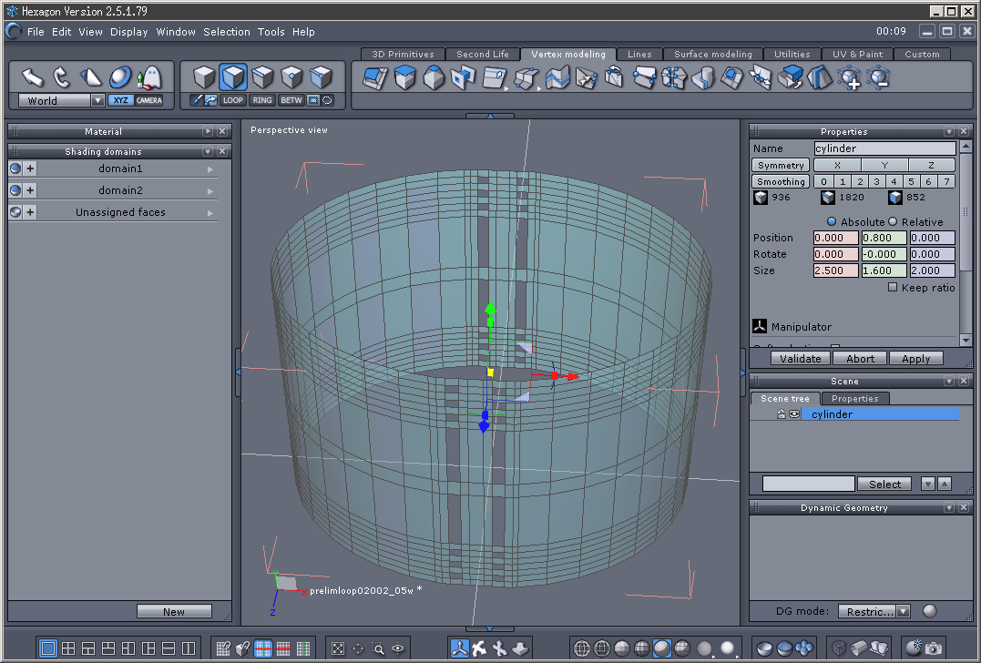Click the domain2 material sphere swatch
This screenshot has height=663, width=981.
(15, 190)
